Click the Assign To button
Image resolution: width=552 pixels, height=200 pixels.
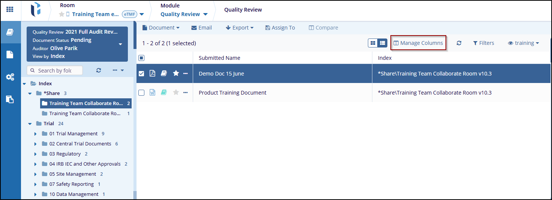[280, 28]
